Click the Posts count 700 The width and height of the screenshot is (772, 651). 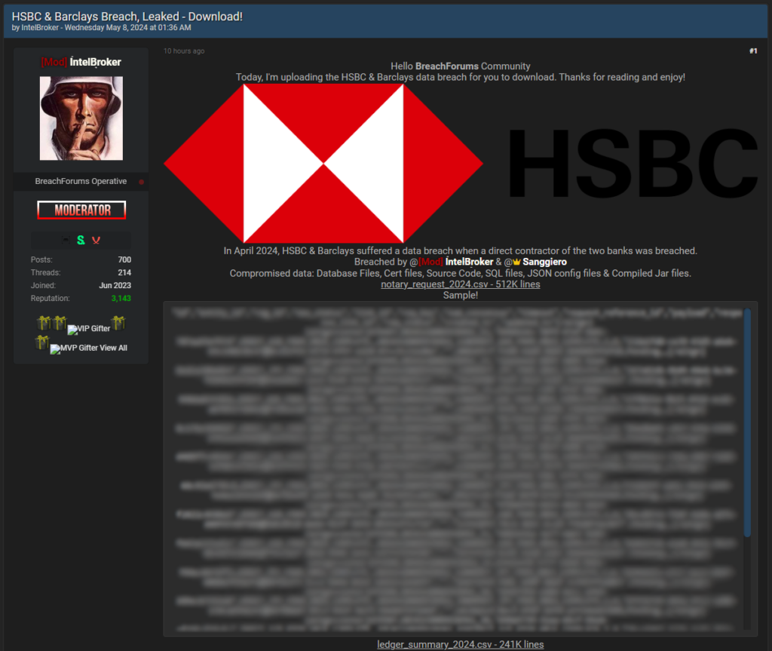124,259
